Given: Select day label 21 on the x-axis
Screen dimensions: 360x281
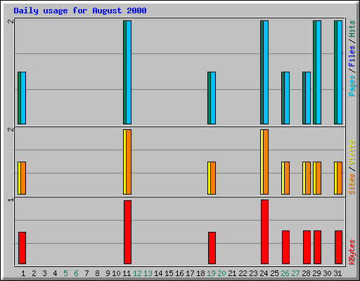Looking at the screenshot, I should (x=232, y=273).
